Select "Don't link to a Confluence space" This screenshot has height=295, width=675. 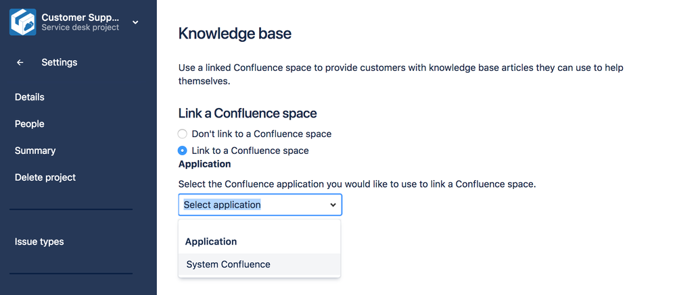click(x=183, y=134)
